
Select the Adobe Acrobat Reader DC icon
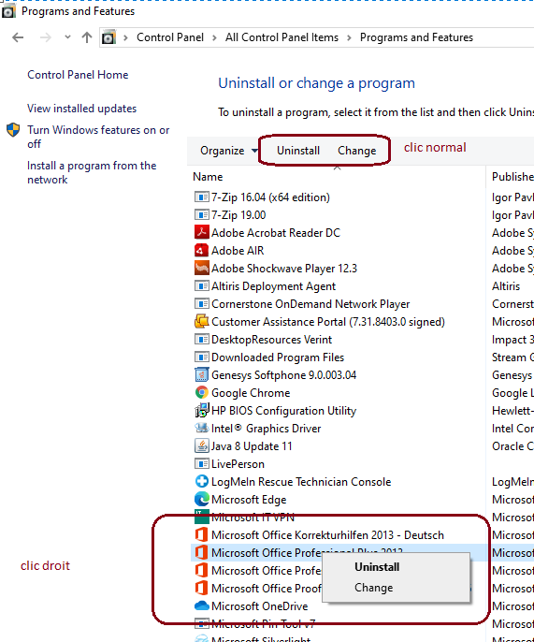201,232
